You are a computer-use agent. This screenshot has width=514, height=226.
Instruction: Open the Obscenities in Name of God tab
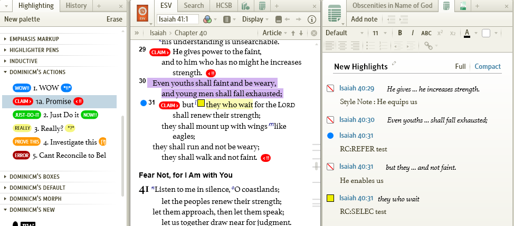[393, 6]
